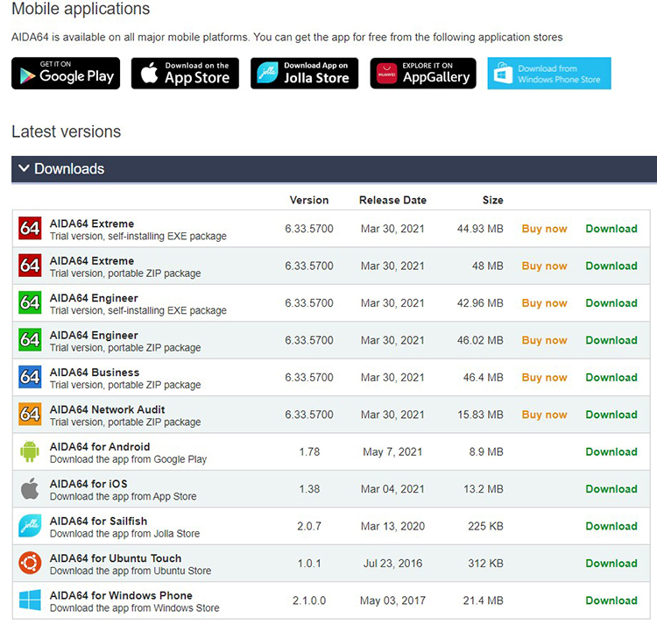Download AIDA64 for Android

[x=611, y=452]
